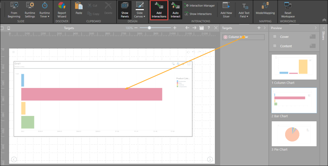328x166 pixels.
Task: Open the Interaction Manager
Action: [199, 6]
